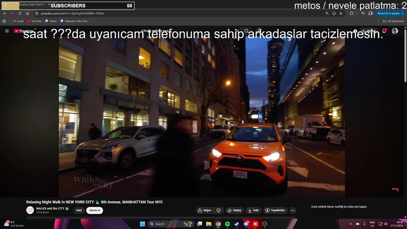The height and width of the screenshot is (229, 407).
Task: Open the Chrome extensions puzzle menu
Action: click(x=351, y=13)
